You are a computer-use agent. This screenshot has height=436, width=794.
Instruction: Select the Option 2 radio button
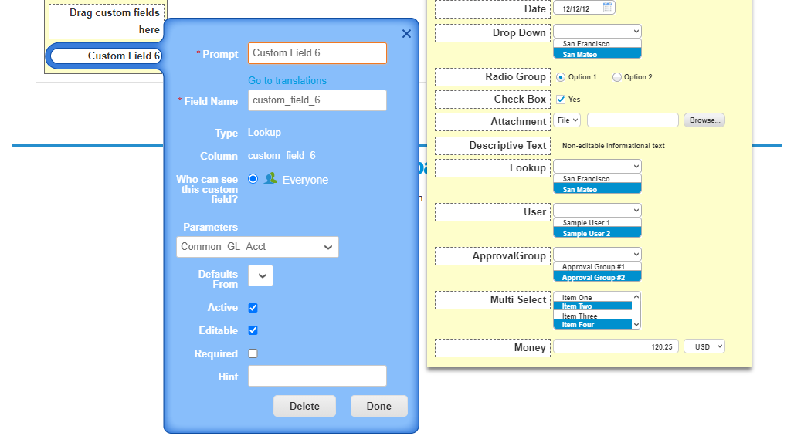(x=617, y=77)
